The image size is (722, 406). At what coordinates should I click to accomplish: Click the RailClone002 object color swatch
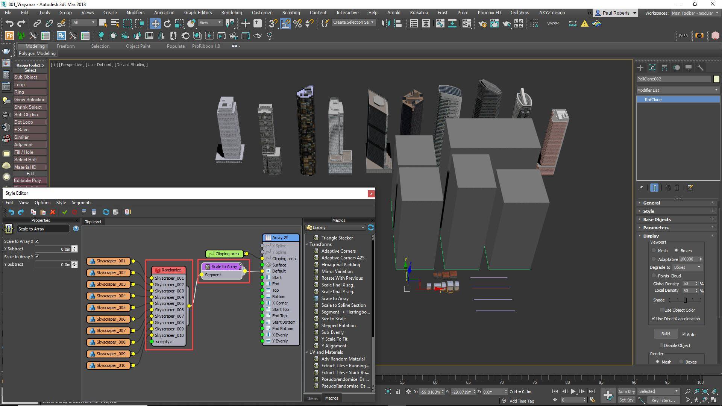717,79
